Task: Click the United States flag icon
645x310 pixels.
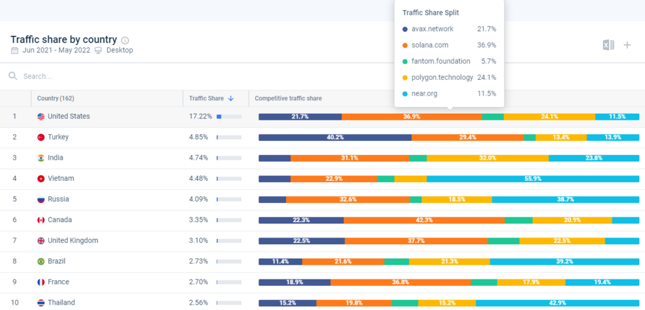Action: pos(41,116)
